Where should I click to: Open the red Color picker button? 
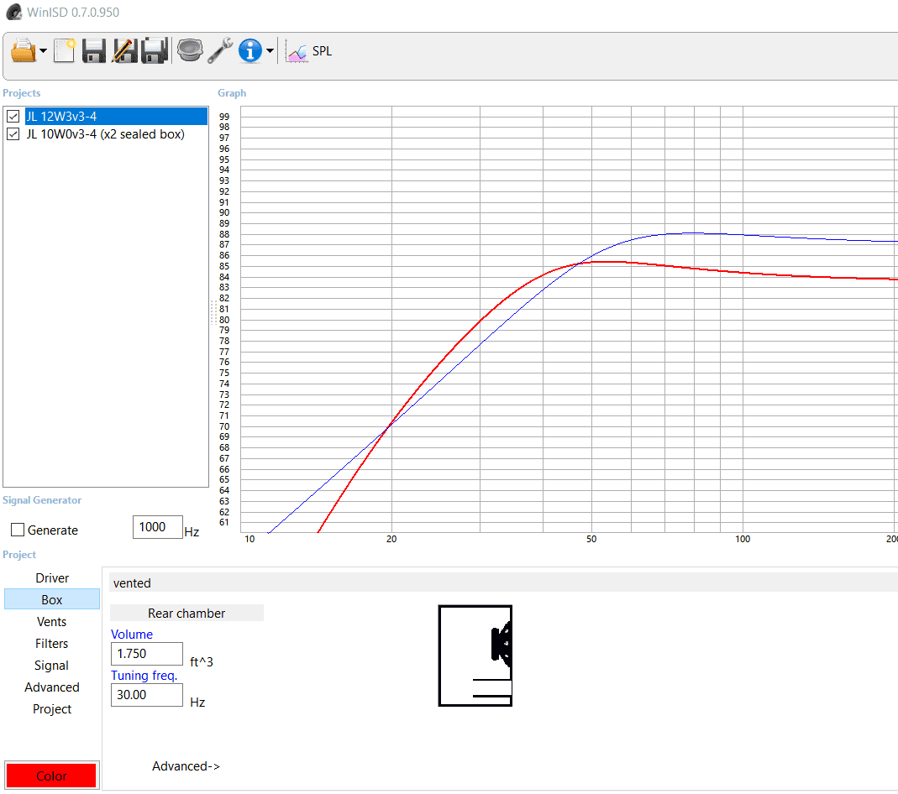tap(51, 776)
